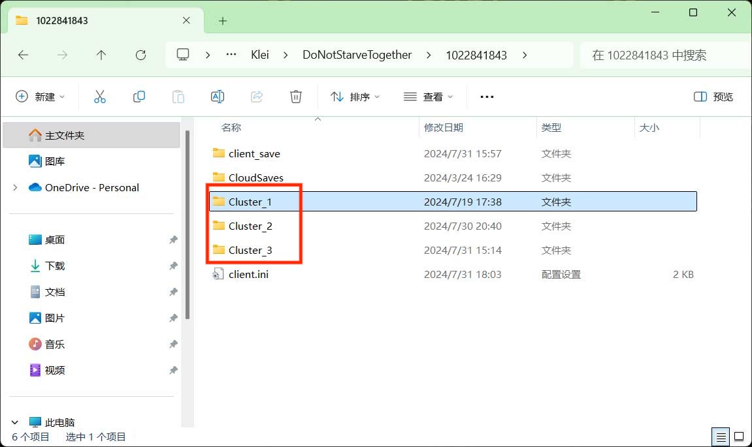The height and width of the screenshot is (447, 752).
Task: Open chevron after DoNotStarveTogether breadcrumb
Action: tap(429, 55)
